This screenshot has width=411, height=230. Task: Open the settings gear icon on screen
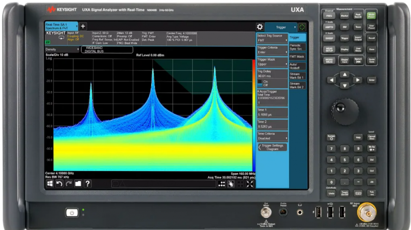coord(259,27)
